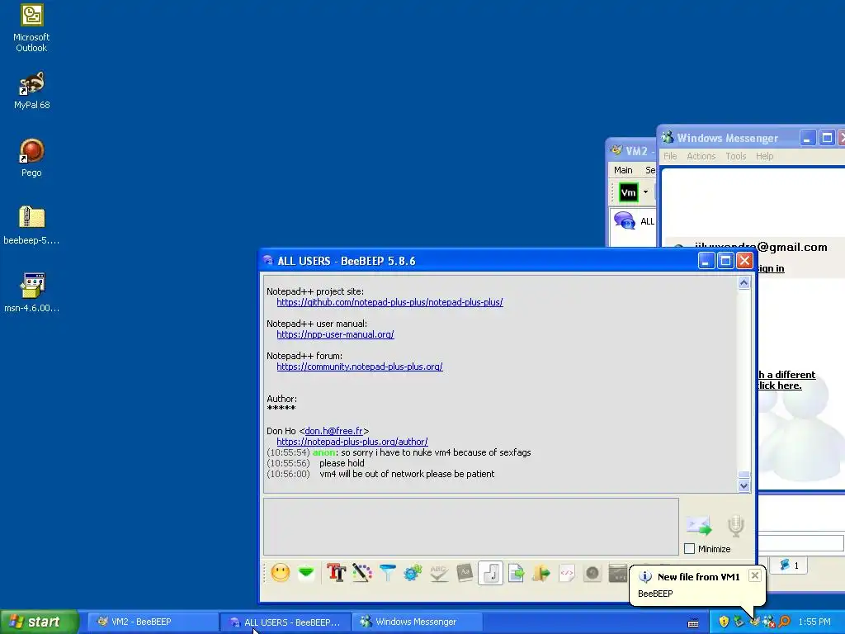This screenshot has height=634, width=845.
Task: Open the Actions menu in Windows Messenger
Action: click(701, 156)
